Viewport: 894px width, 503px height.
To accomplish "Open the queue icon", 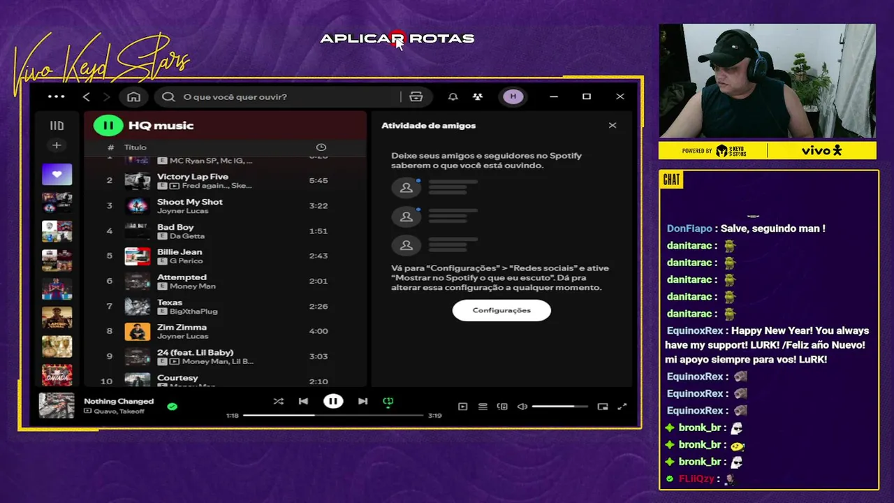I will point(483,407).
